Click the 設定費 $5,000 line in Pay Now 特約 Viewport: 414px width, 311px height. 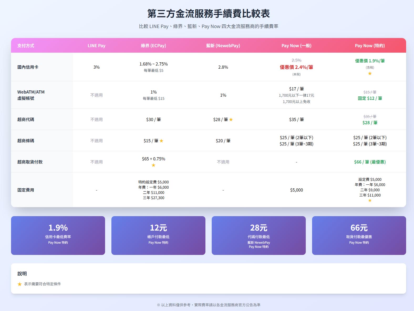370,179
